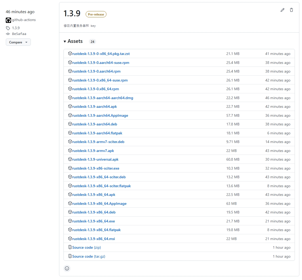This screenshot has height=280, width=302.
Task: Download rustdesk-1.3.9-x86_64.deb
Action: coord(94,212)
